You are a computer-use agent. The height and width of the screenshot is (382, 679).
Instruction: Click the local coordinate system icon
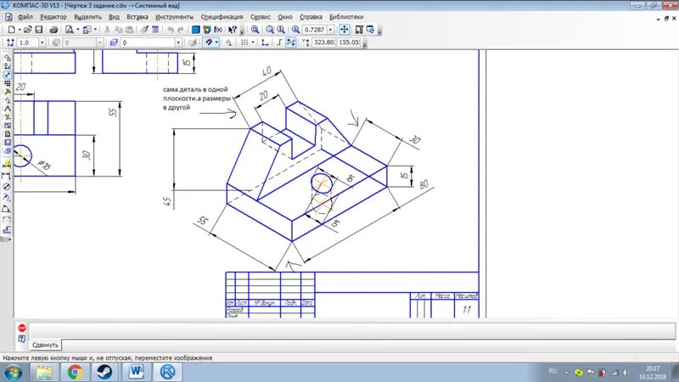coord(265,42)
